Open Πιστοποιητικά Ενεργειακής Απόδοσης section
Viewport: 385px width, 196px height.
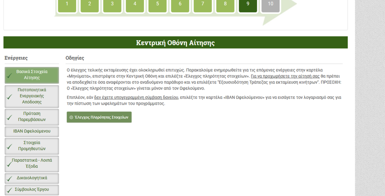click(x=32, y=96)
